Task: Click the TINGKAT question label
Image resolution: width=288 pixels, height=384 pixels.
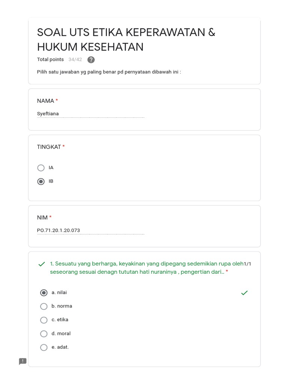Action: 49,147
